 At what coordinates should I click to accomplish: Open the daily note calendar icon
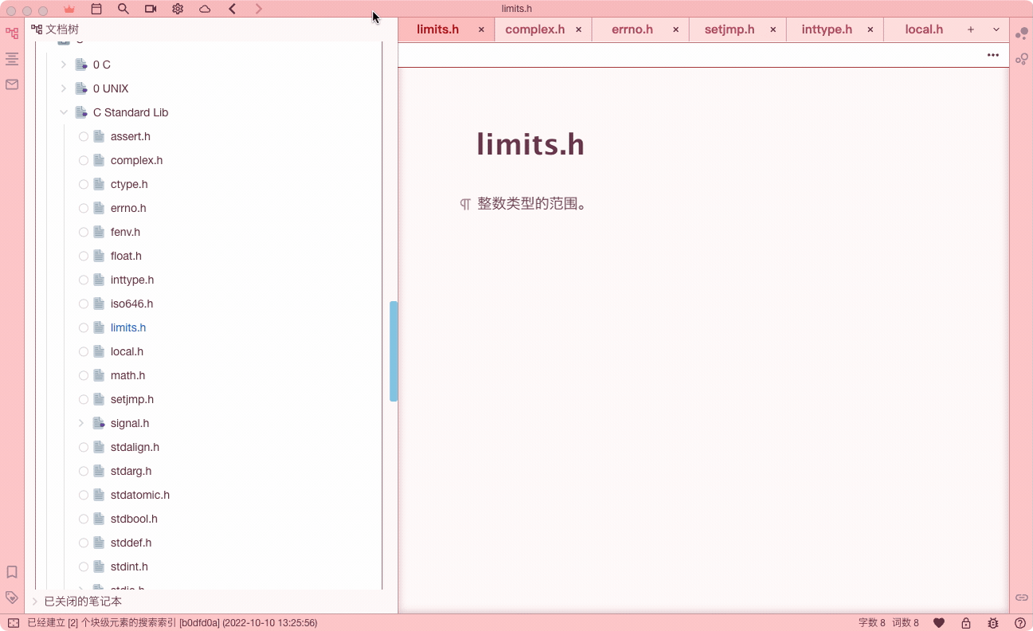pyautogui.click(x=96, y=9)
